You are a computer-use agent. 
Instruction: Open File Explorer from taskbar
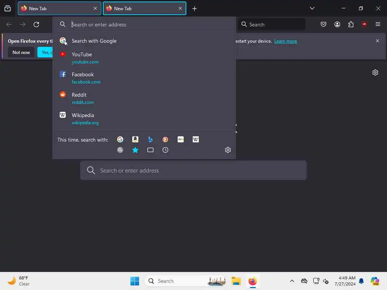point(236,281)
